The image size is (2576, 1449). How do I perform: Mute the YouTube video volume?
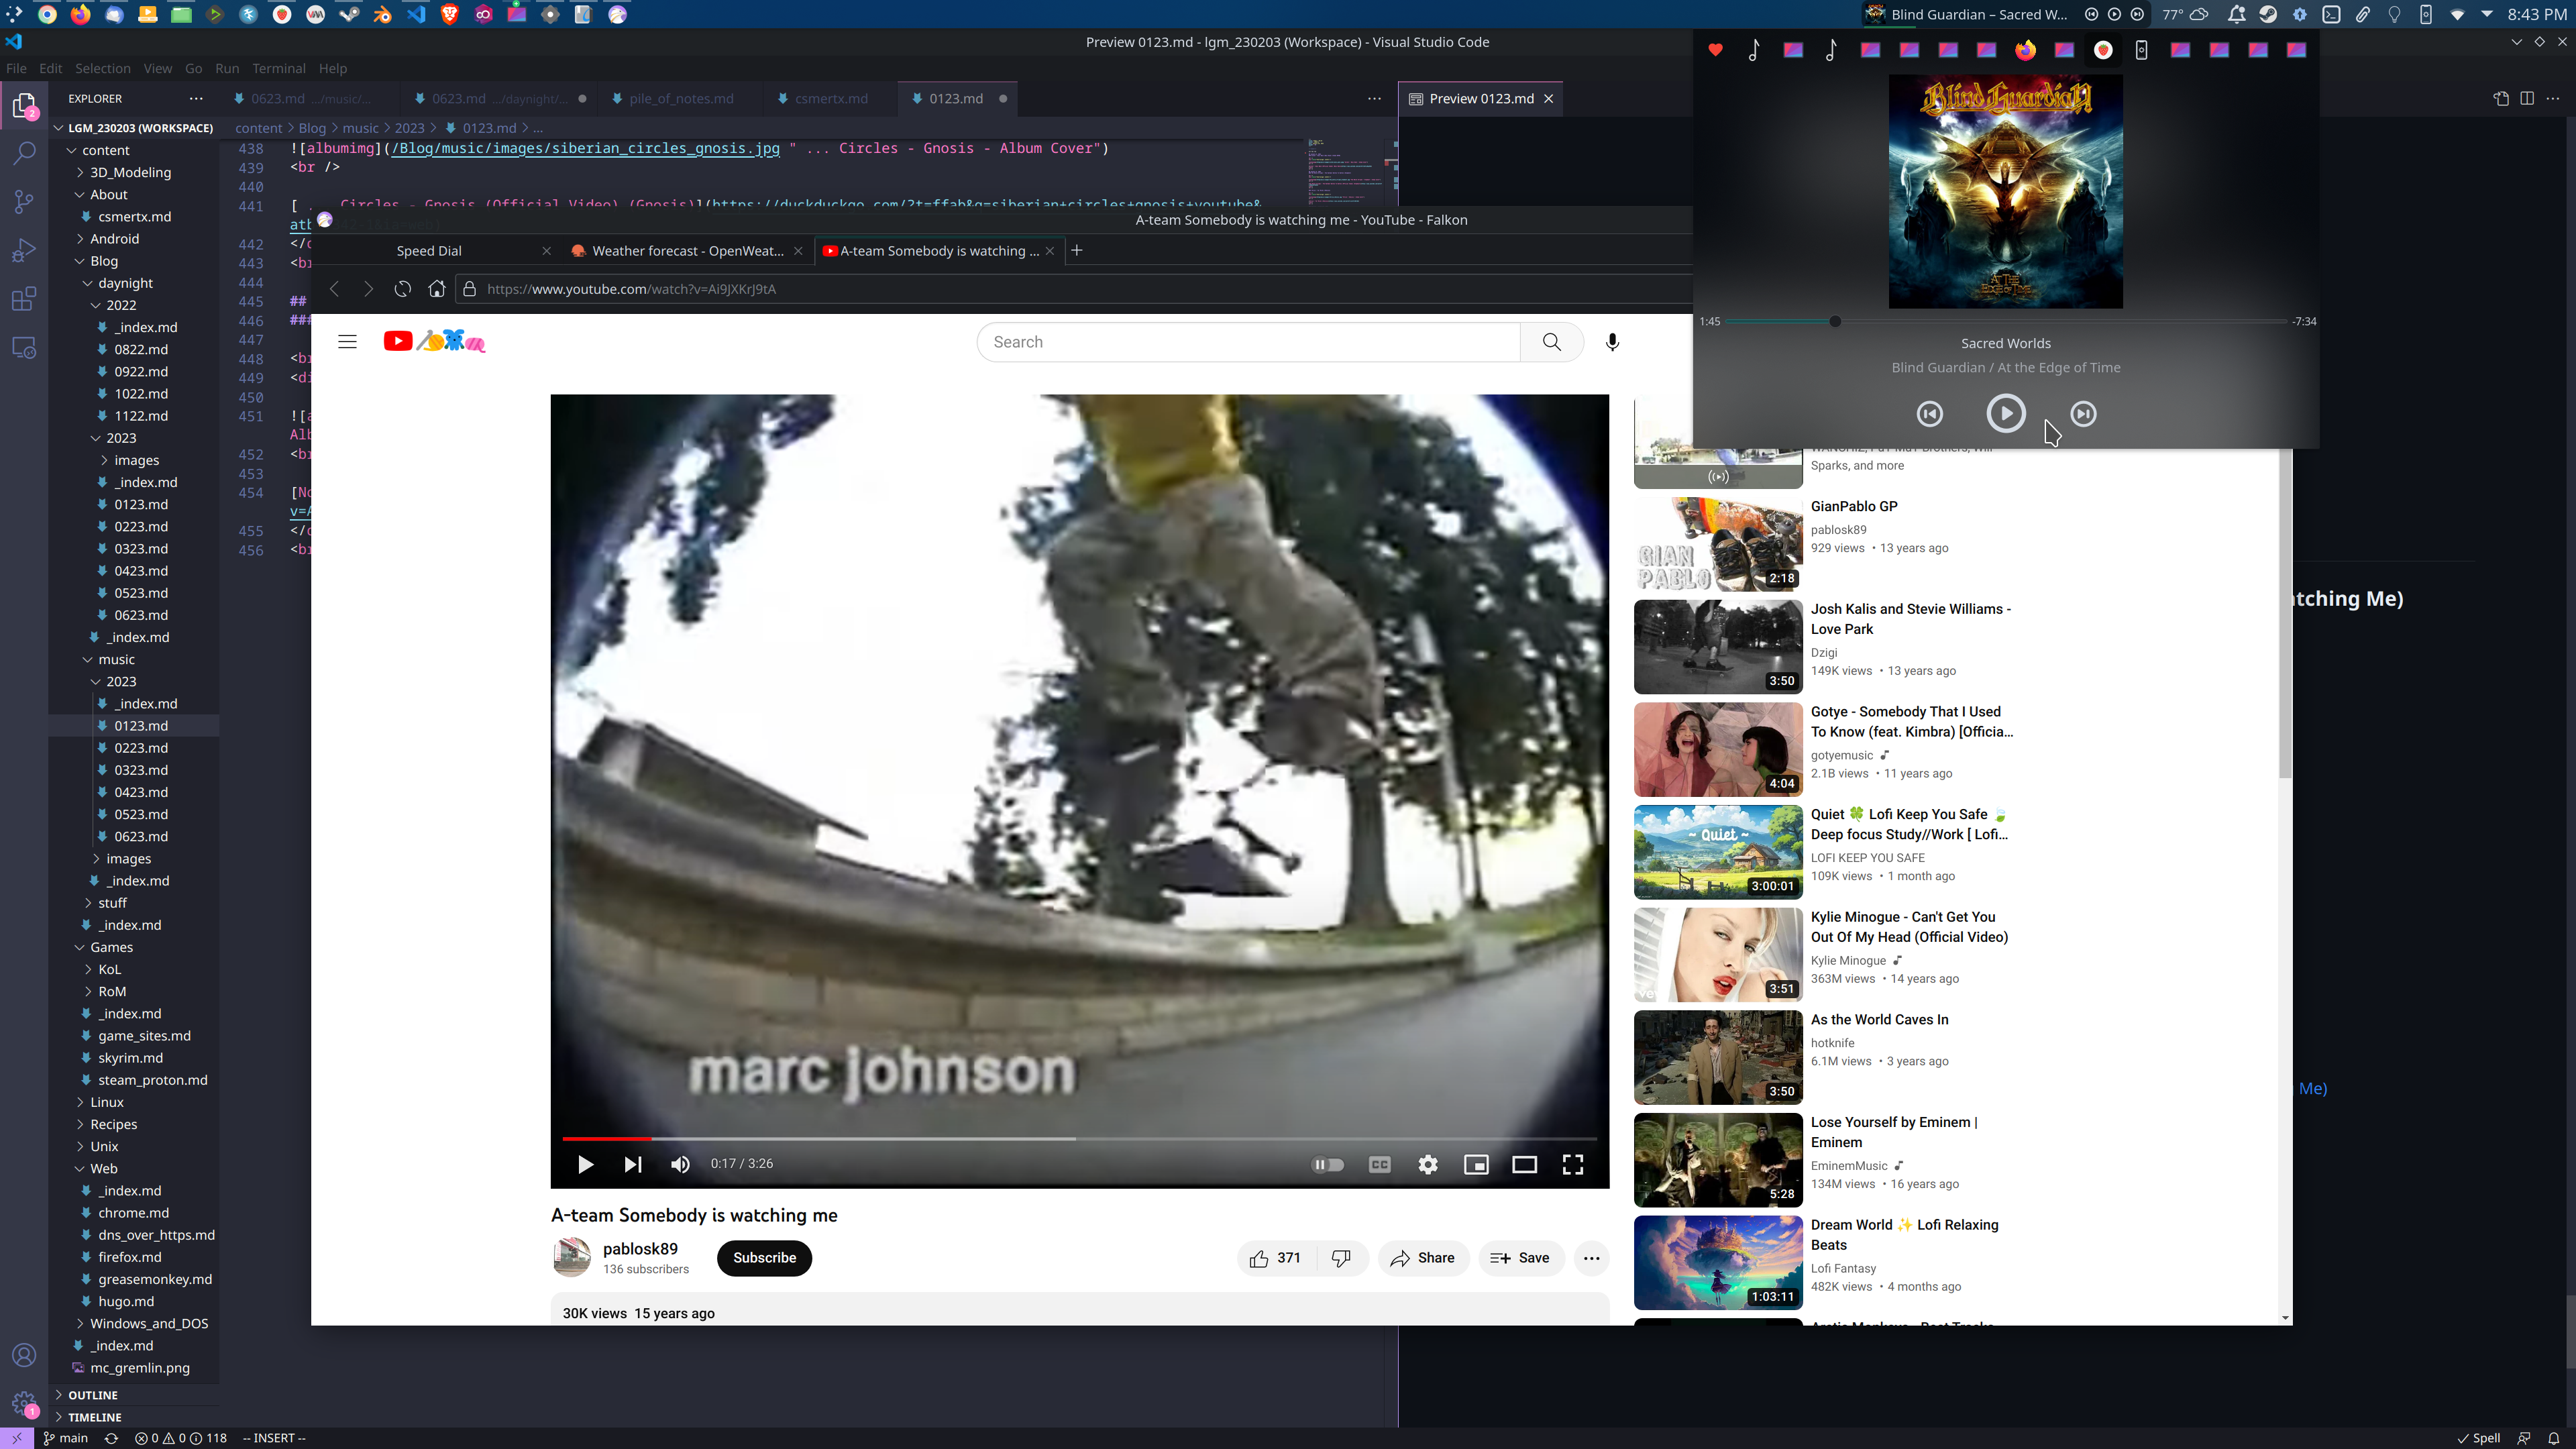680,1164
